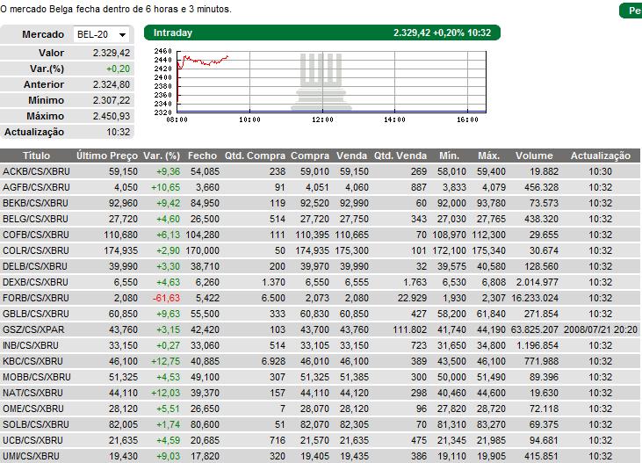
Task: Sort by Máx. column header
Action: point(489,156)
